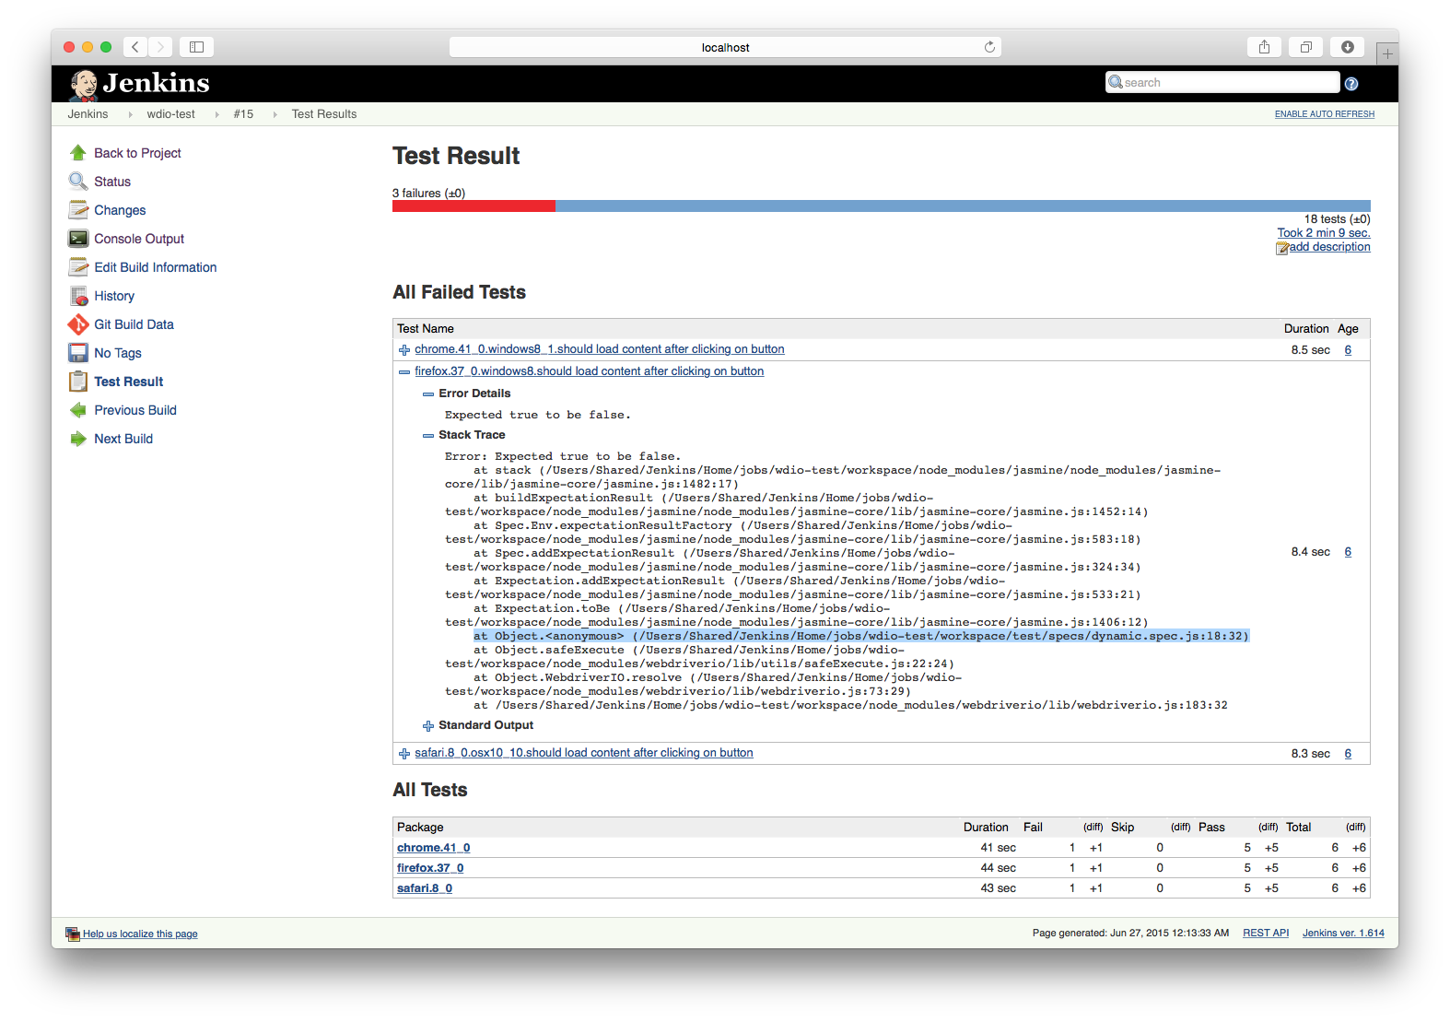Expand the chrome.41_0 failed test row
This screenshot has width=1450, height=1022.
point(404,350)
